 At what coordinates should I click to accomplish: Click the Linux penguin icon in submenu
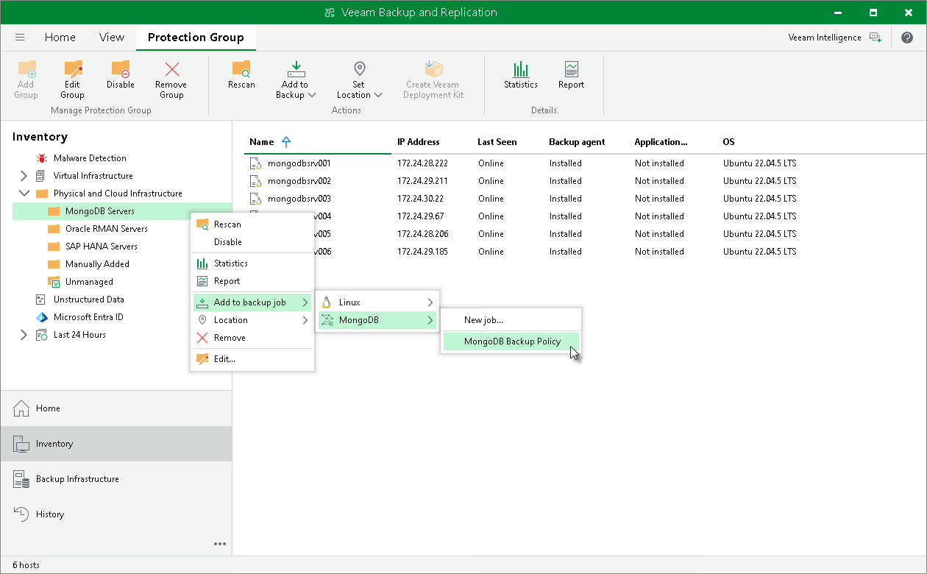pos(327,302)
